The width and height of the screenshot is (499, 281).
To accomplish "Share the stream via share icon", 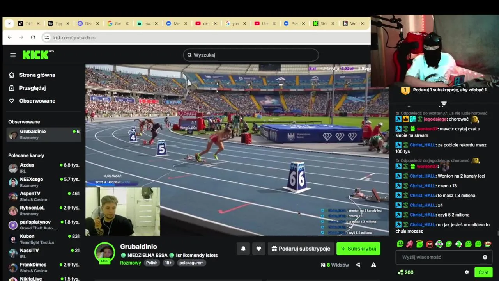I will 358,265.
